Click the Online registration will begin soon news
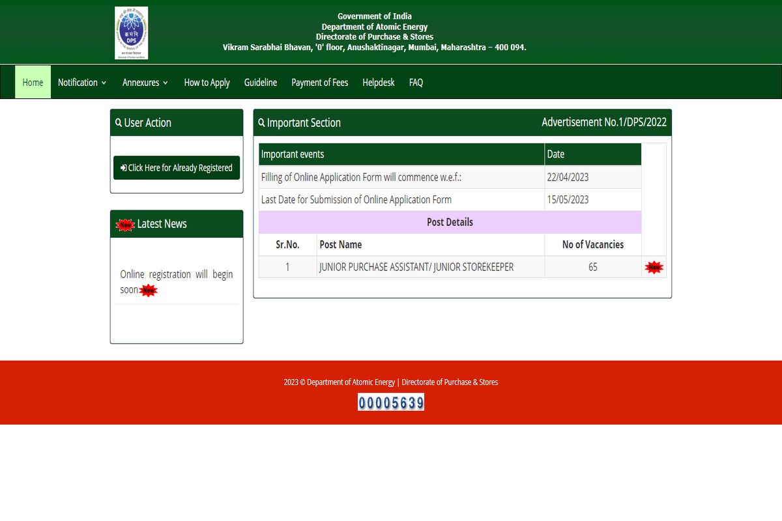Screen dimensions: 782x521 click(176, 275)
